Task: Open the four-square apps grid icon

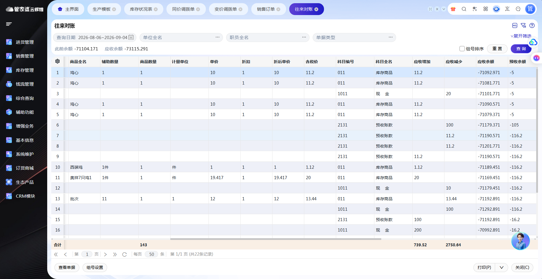Action: [x=486, y=9]
